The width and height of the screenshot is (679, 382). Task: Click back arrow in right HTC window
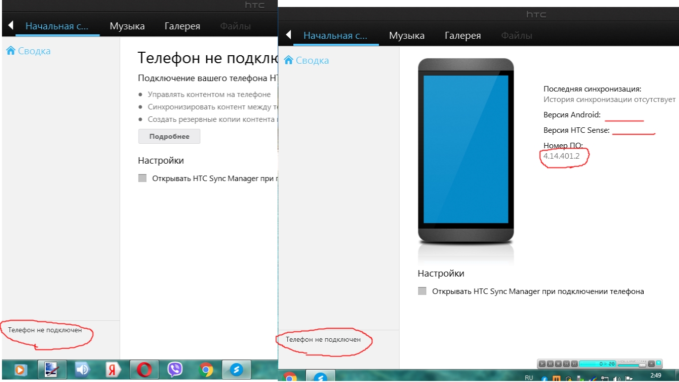coord(288,35)
